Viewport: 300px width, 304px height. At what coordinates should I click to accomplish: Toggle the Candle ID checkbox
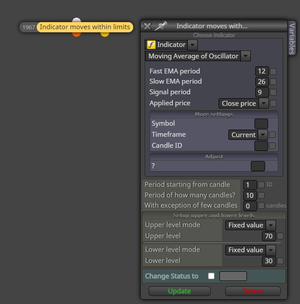pos(273,146)
